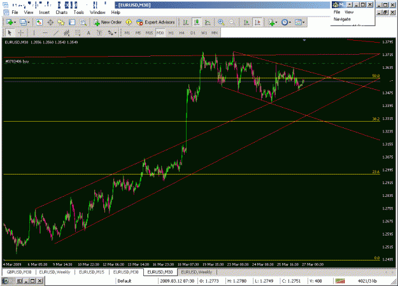The image size is (398, 286).
Task: Toggle the Data Window crosshair-circle icon
Action: pos(50,22)
